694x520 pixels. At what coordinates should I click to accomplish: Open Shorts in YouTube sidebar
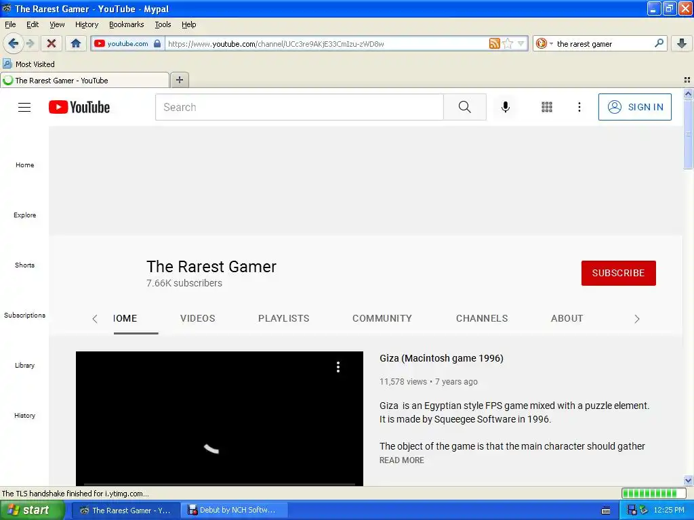pyautogui.click(x=25, y=265)
